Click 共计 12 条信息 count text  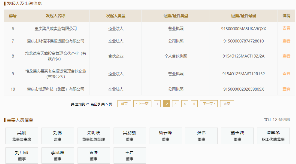point(277,119)
